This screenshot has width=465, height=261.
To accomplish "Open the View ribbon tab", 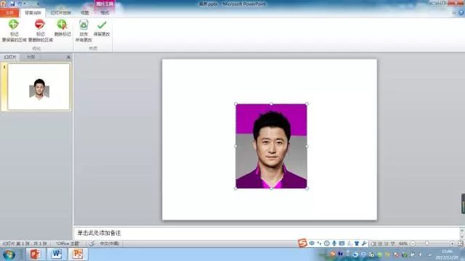I will point(85,13).
